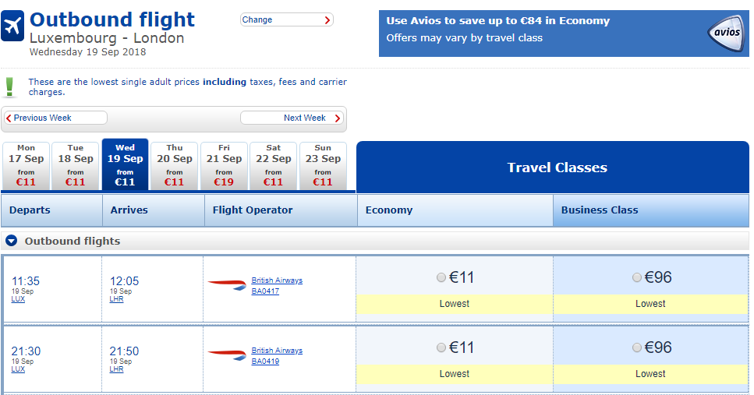The width and height of the screenshot is (754, 395).
Task: Open flight number link BA0417
Action: pos(265,291)
